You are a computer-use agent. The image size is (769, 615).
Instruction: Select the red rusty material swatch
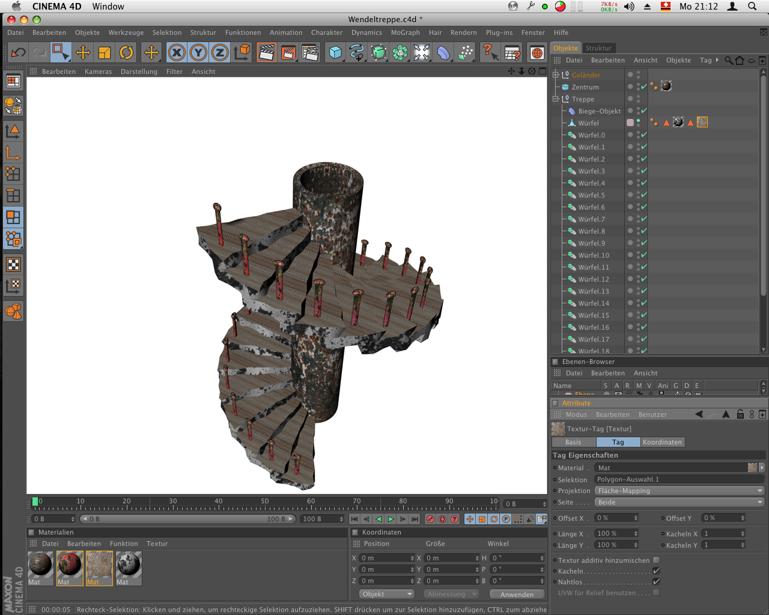(x=70, y=567)
